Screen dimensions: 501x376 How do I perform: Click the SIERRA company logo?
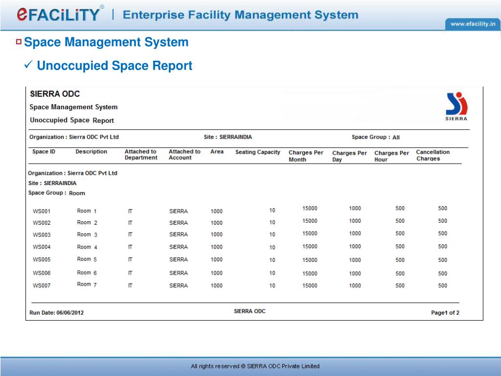pyautogui.click(x=456, y=106)
